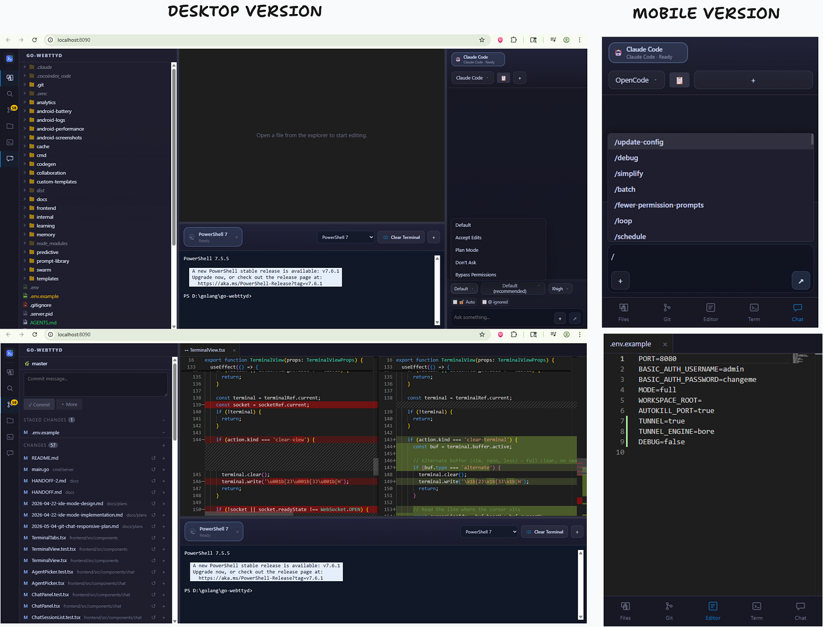
Task: Click send arrow in mobile chat view
Action: (801, 281)
